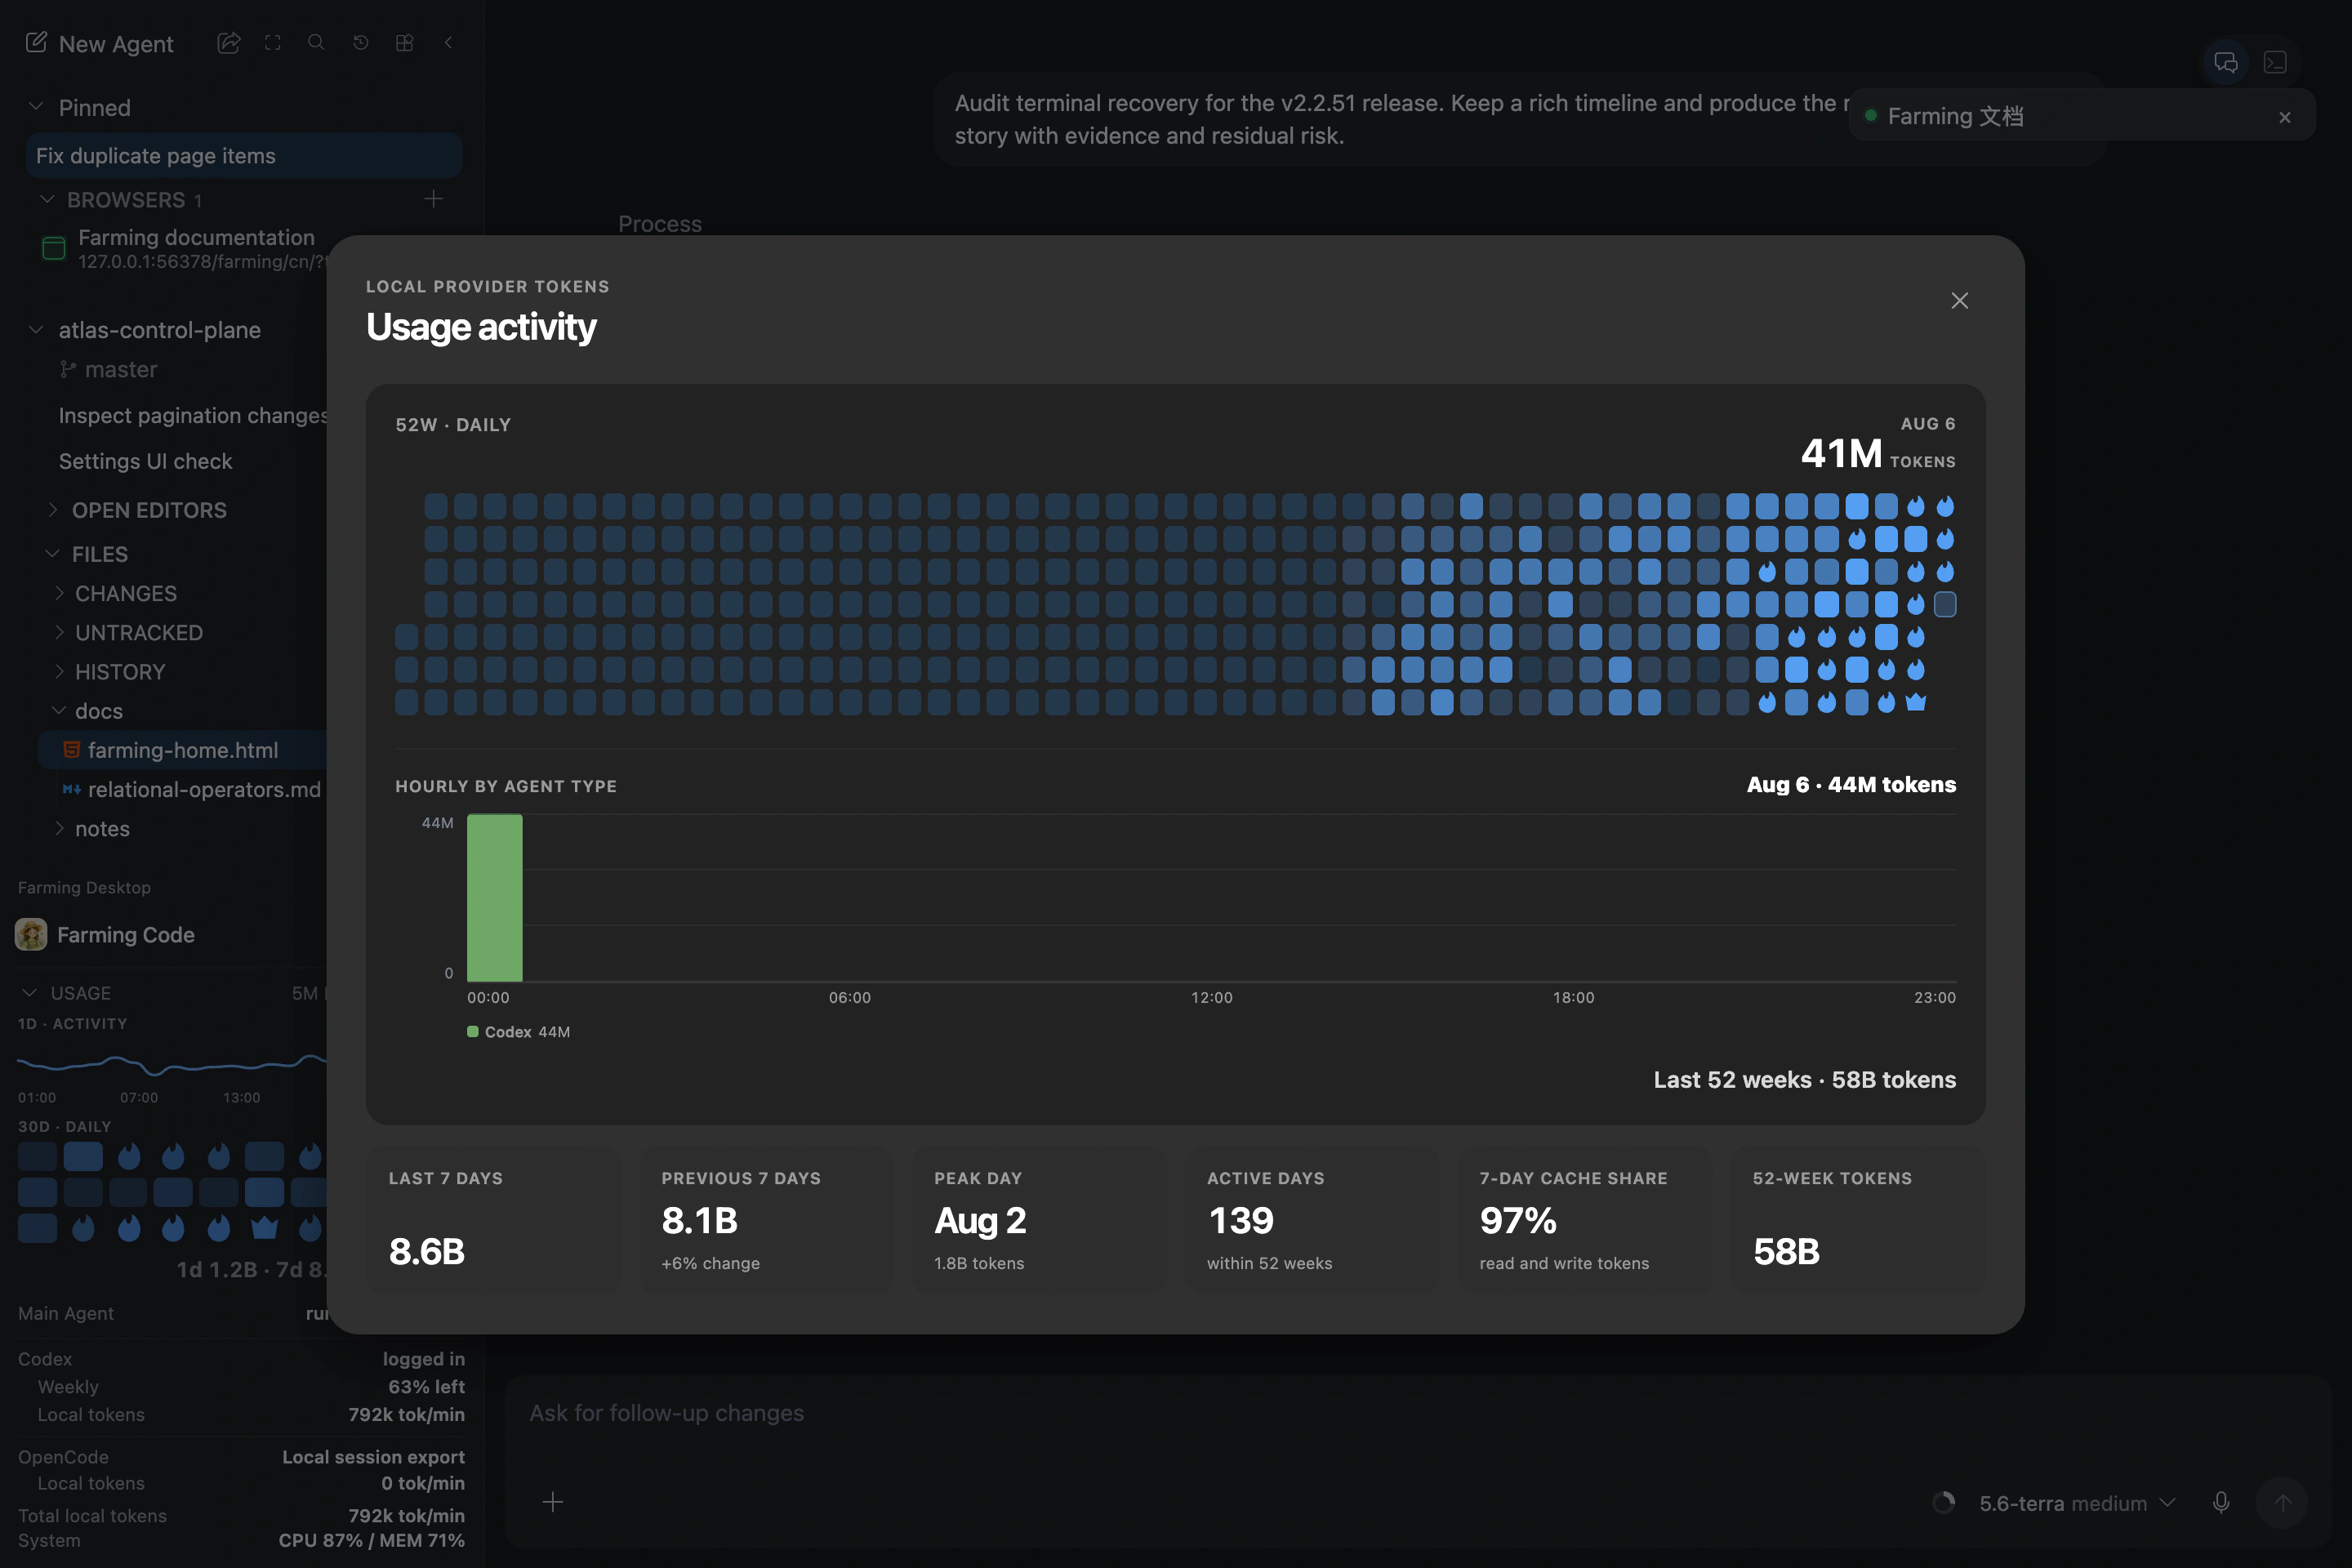Viewport: 2352px width, 1568px height.
Task: Click the Last 7 Days 8.6B card
Action: 494,1220
